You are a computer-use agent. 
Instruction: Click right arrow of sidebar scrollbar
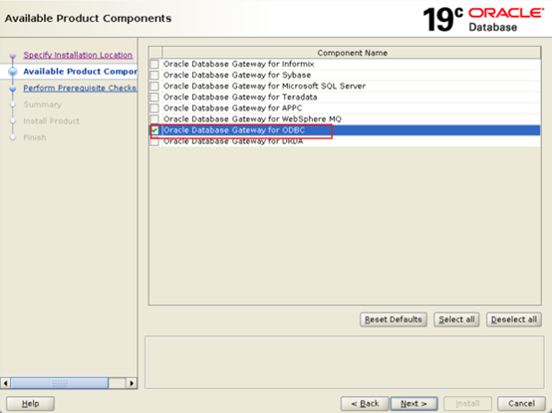tap(132, 383)
